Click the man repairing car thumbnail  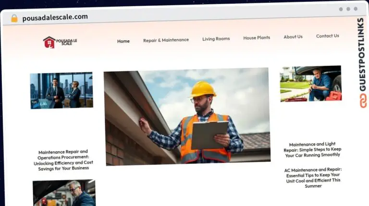[310, 84]
